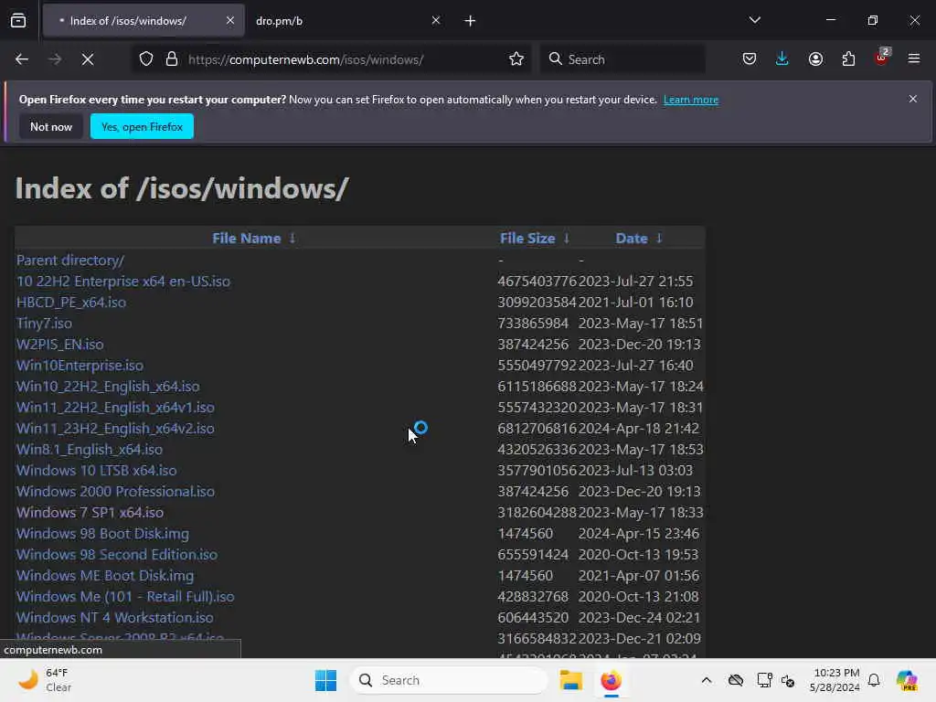This screenshot has height=702, width=936.
Task: Open the Firefox View recent browsing icon
Action: coord(18,21)
